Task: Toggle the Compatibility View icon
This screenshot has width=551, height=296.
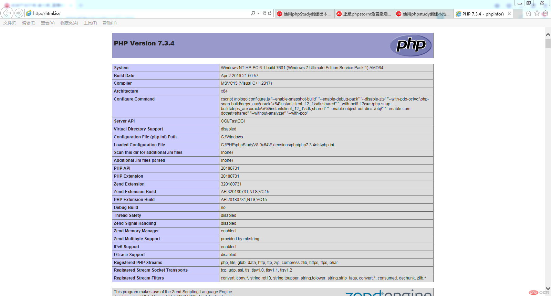Action: [x=264, y=13]
